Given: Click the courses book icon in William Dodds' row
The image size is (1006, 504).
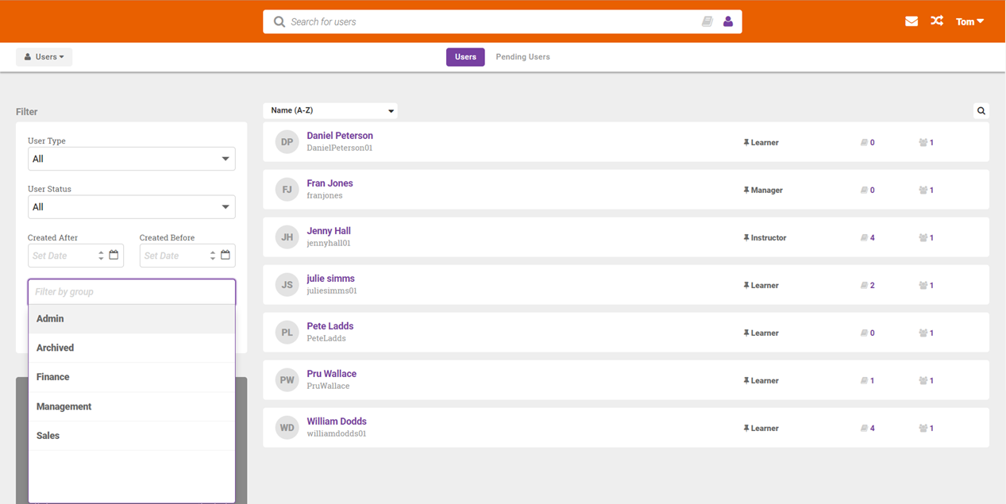Looking at the screenshot, I should tap(865, 429).
